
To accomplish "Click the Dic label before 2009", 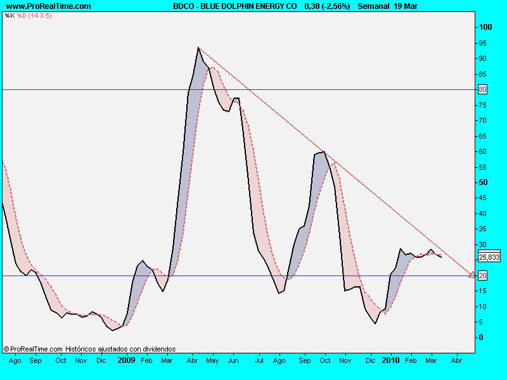I will tap(101, 360).
